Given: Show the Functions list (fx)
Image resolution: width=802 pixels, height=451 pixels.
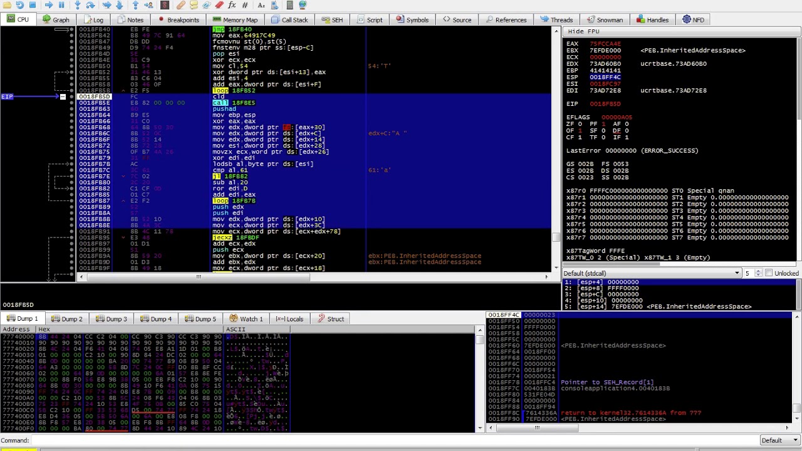Looking at the screenshot, I should (x=232, y=5).
